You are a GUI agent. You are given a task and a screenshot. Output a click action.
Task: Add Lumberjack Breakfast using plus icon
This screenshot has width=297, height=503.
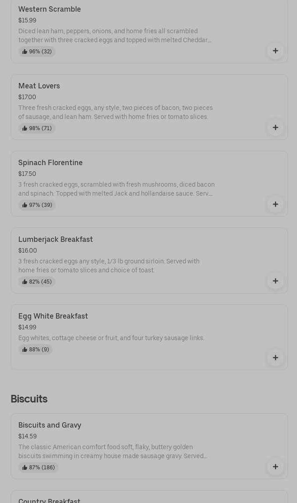coord(275,281)
